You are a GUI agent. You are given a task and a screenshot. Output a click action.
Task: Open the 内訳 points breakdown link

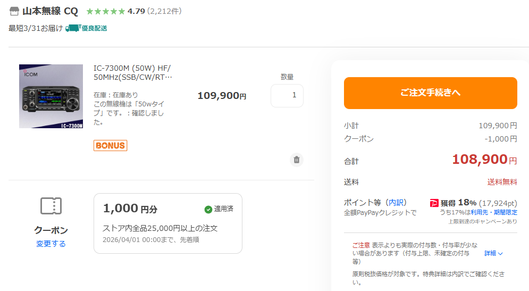click(396, 203)
